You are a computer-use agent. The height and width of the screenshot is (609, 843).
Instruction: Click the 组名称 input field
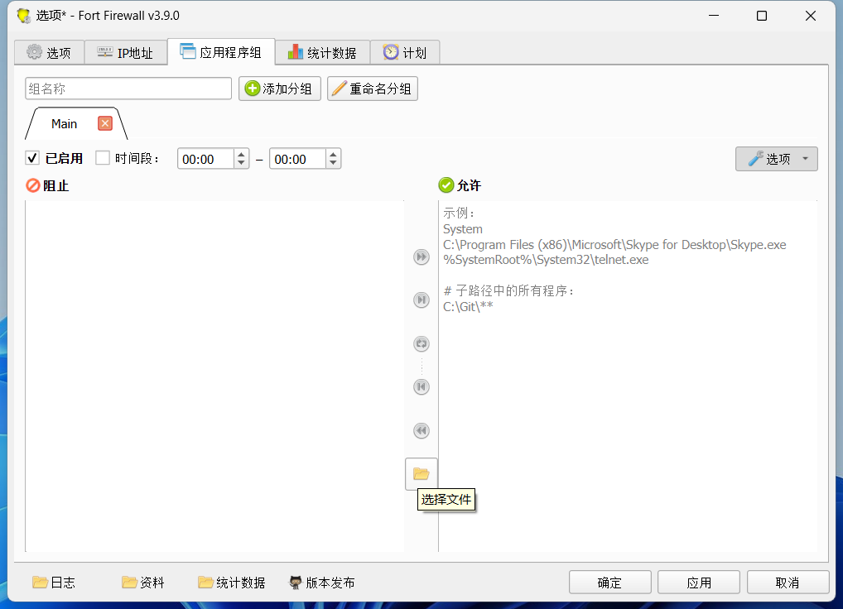point(128,89)
